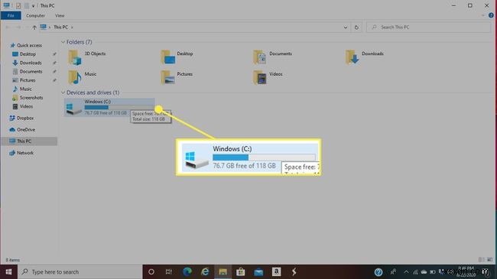Image resolution: width=497 pixels, height=279 pixels.
Task: Click the Get Help tray icon
Action: (x=378, y=271)
